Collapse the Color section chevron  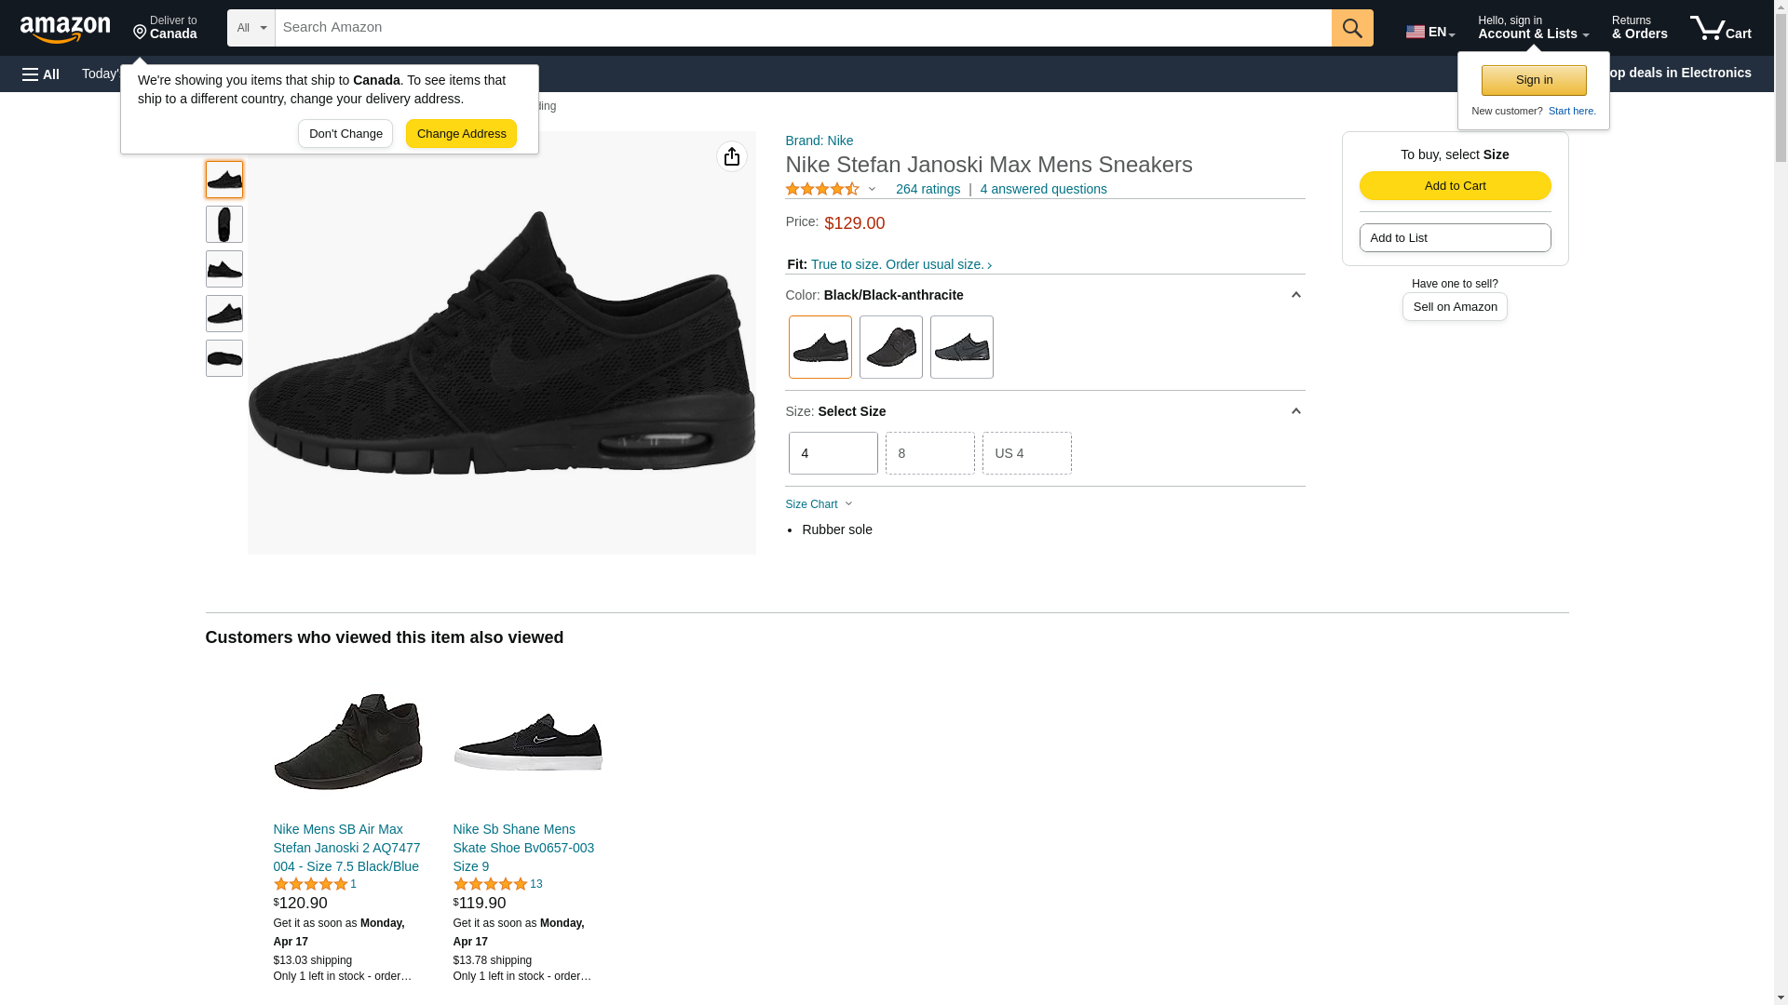pyautogui.click(x=1294, y=295)
